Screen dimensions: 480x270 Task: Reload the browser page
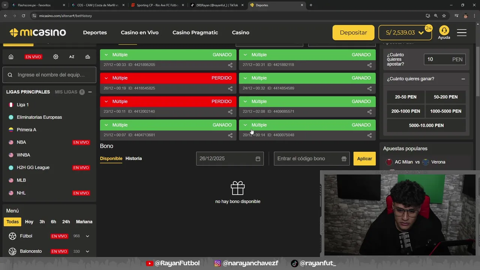23,16
